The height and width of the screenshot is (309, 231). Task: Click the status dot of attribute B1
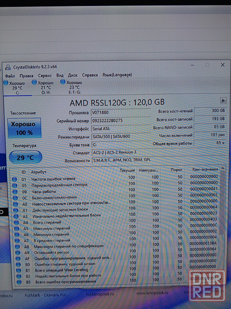coord(19,270)
